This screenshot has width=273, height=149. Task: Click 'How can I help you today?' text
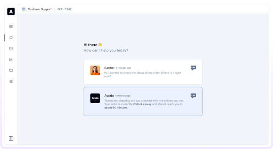click(x=106, y=50)
